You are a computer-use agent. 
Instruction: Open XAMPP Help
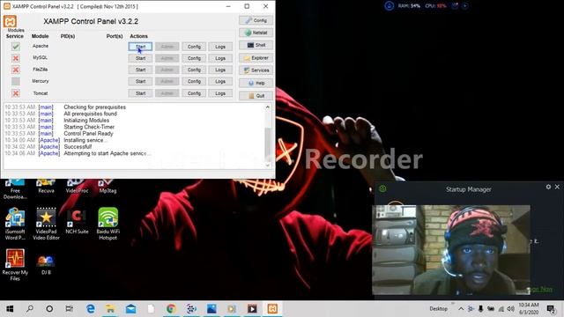[x=256, y=83]
